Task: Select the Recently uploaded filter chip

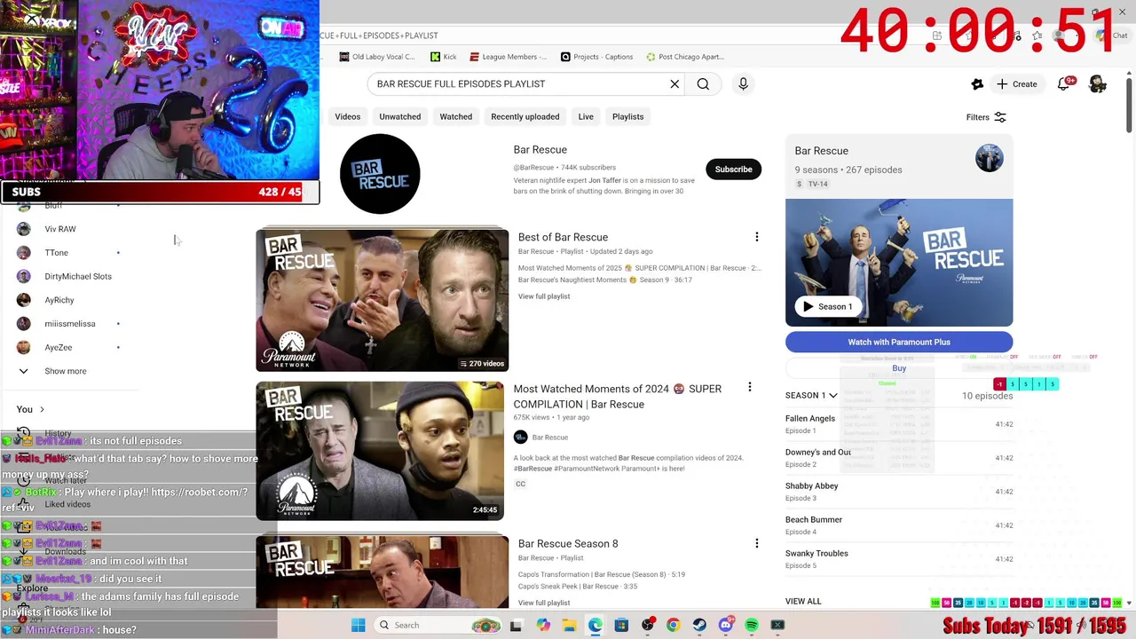Action: pyautogui.click(x=525, y=116)
